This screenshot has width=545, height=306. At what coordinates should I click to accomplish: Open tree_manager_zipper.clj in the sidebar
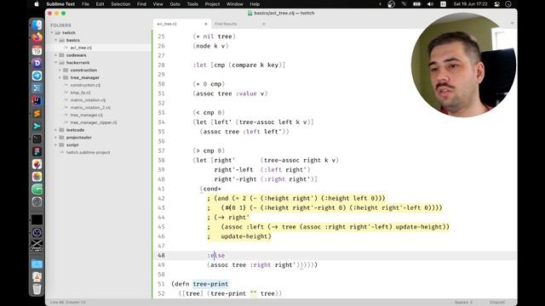pyautogui.click(x=94, y=122)
